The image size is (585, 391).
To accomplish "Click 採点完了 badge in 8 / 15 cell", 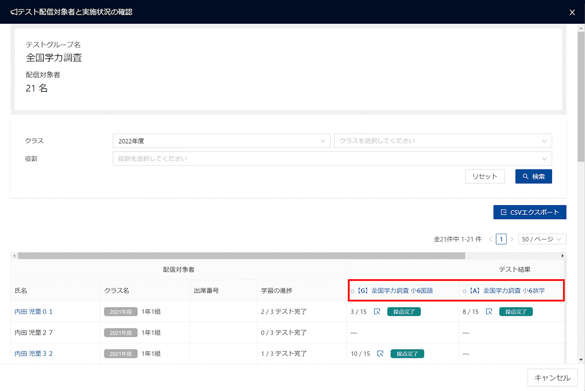I will click(x=516, y=312).
